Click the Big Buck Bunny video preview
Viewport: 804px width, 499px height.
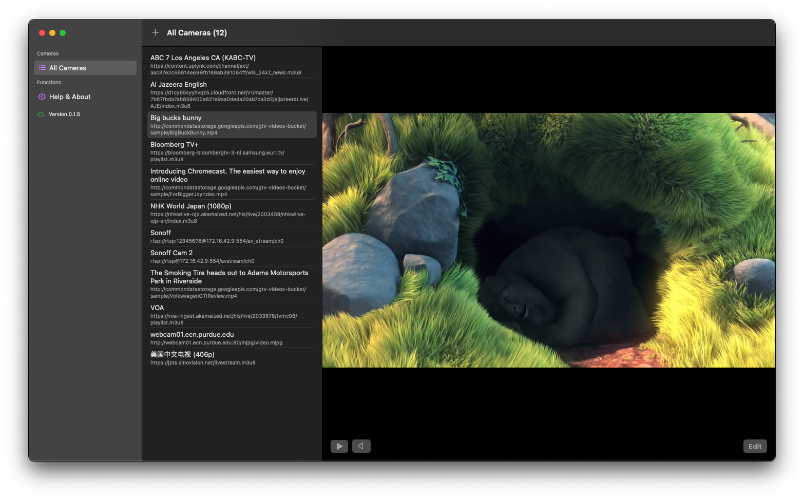point(548,240)
